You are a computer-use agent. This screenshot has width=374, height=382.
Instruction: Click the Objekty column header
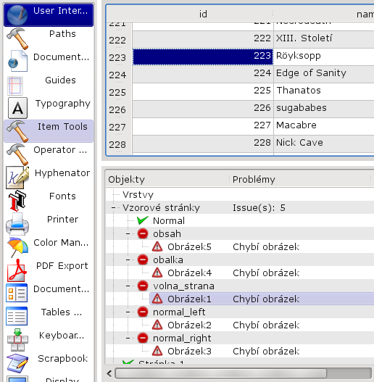167,179
